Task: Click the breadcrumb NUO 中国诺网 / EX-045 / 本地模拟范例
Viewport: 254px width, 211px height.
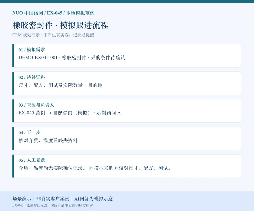Action: click(53, 13)
